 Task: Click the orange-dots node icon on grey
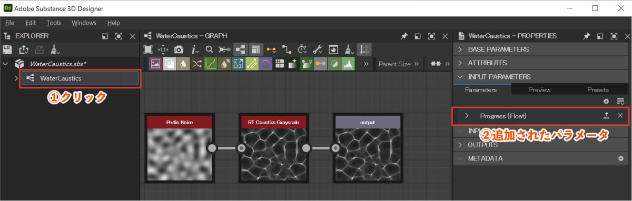coord(321,64)
